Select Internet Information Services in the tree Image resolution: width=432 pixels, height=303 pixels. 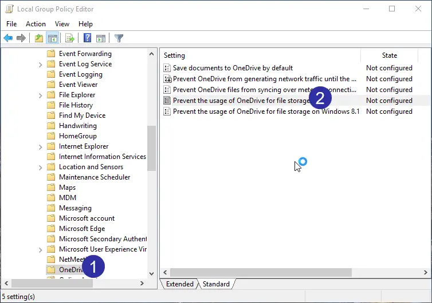[x=103, y=157]
